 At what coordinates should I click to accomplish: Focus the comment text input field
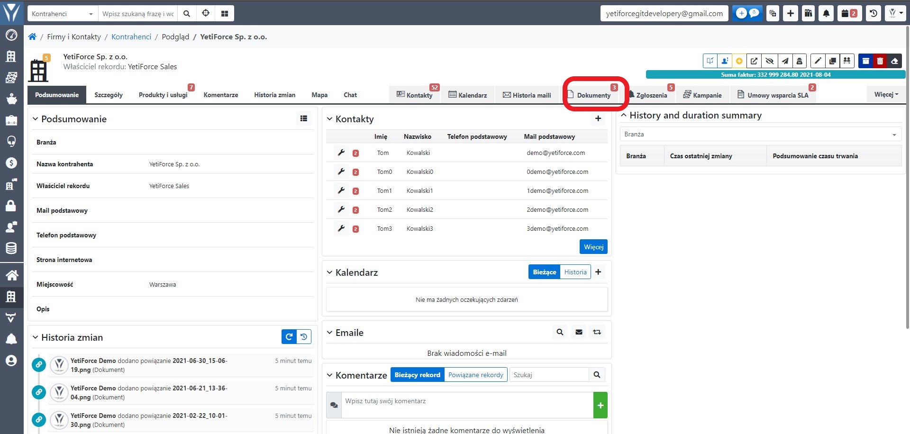(x=467, y=405)
